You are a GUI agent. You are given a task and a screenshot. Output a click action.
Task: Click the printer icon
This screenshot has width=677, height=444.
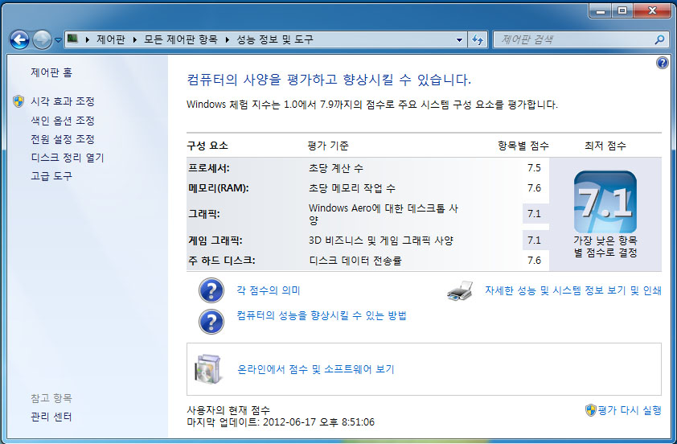(460, 290)
